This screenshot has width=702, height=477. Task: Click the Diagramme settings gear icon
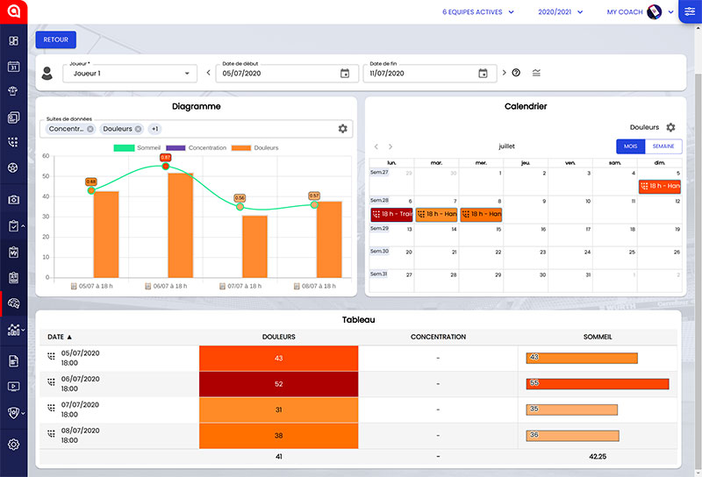[x=343, y=129]
